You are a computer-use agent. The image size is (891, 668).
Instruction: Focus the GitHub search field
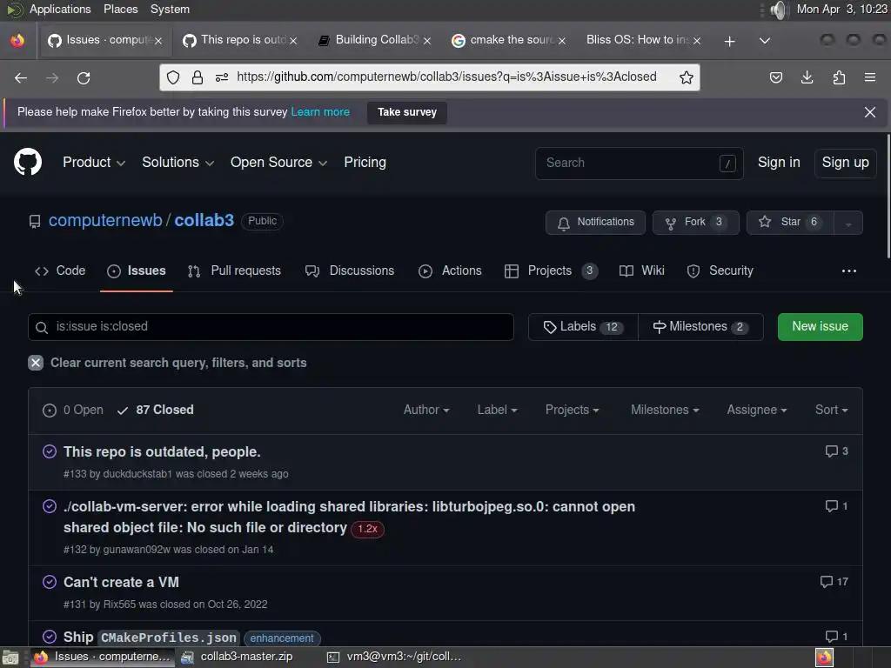[640, 163]
